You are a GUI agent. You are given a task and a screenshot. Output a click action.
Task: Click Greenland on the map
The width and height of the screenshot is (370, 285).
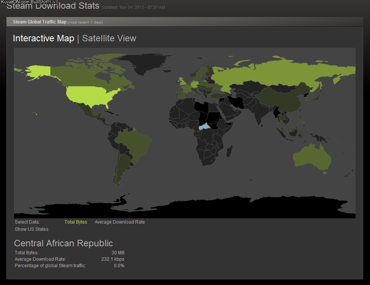click(x=144, y=63)
